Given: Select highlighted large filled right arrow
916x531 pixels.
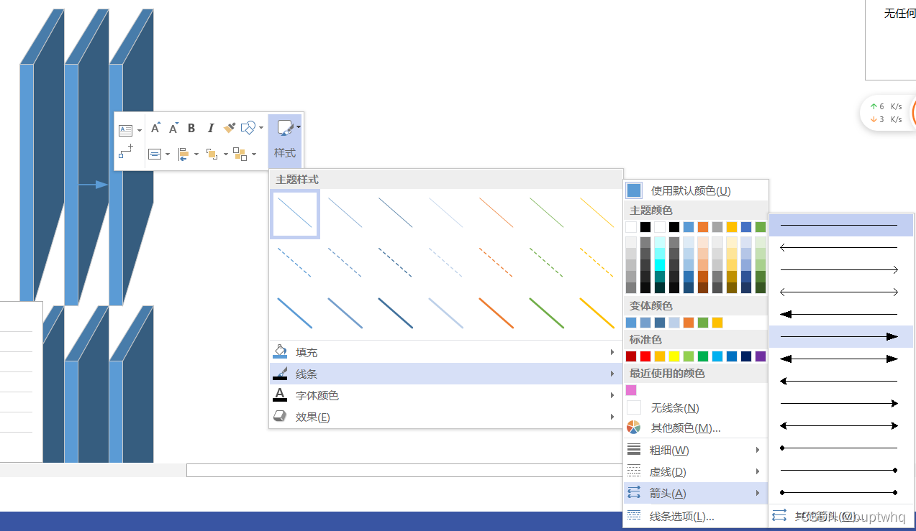Looking at the screenshot, I should tap(840, 336).
